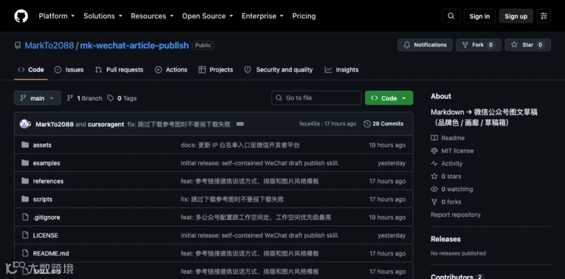This screenshot has width=565, height=279.
Task: Open the Activity link in About
Action: (446, 164)
